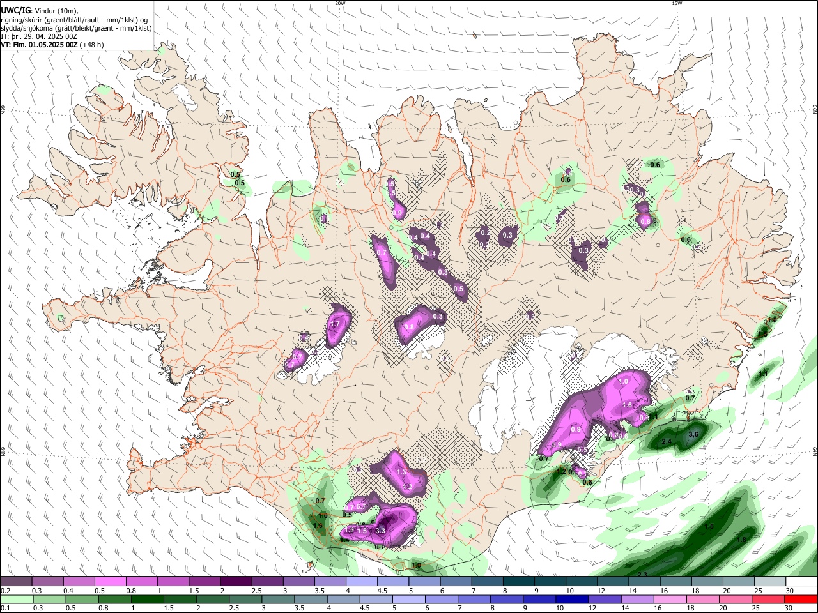This screenshot has width=818, height=613.
Task: Select the 1.6 snow value on Vatnajökull
Action: tap(627, 405)
